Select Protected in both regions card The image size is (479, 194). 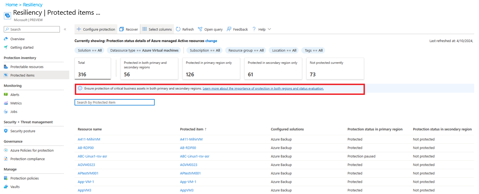150,68
